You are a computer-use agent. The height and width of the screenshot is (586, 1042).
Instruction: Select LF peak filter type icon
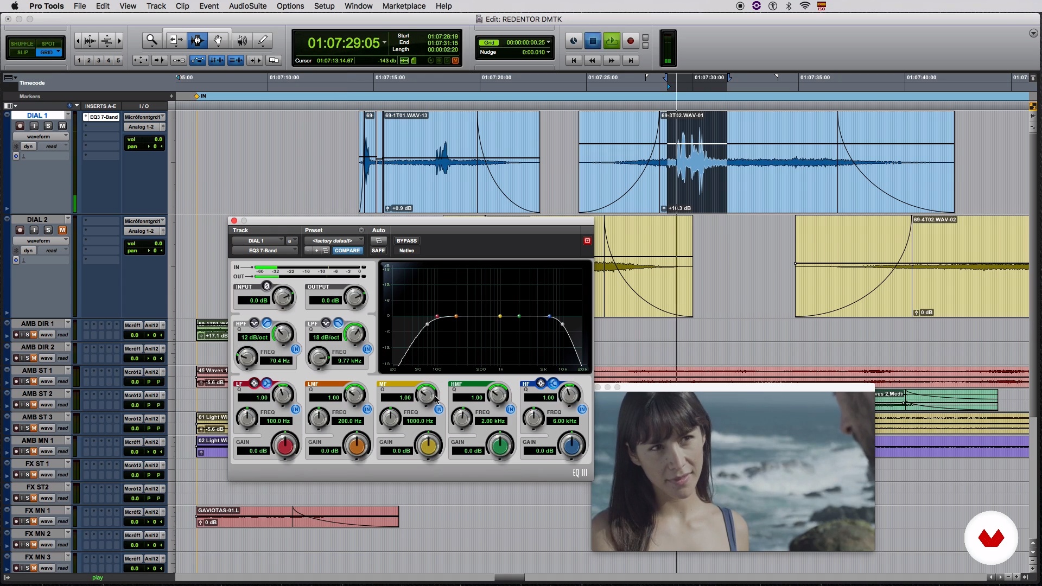[254, 384]
